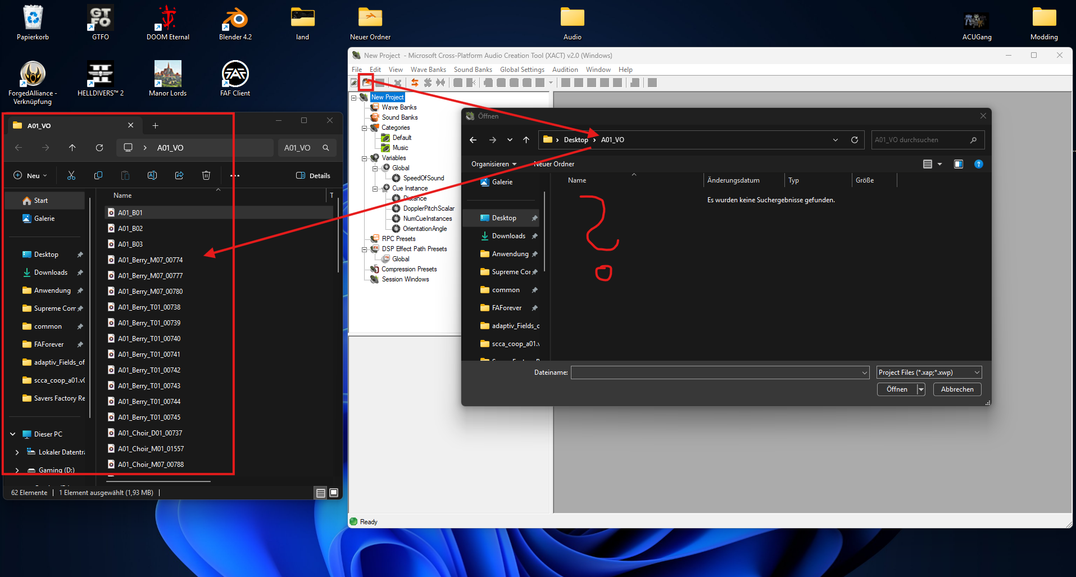Click the Open Project icon in XACT toolbar

click(x=366, y=83)
